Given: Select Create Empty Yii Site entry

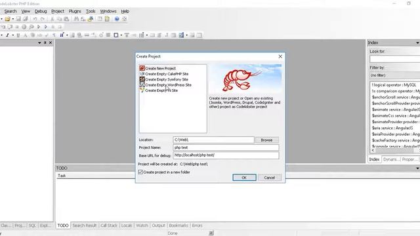Looking at the screenshot, I should pyautogui.click(x=161, y=90).
